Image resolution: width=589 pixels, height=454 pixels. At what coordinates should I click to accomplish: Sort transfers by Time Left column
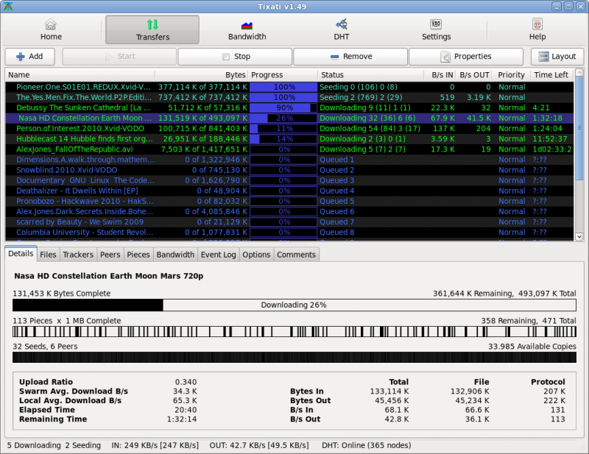pyautogui.click(x=551, y=75)
